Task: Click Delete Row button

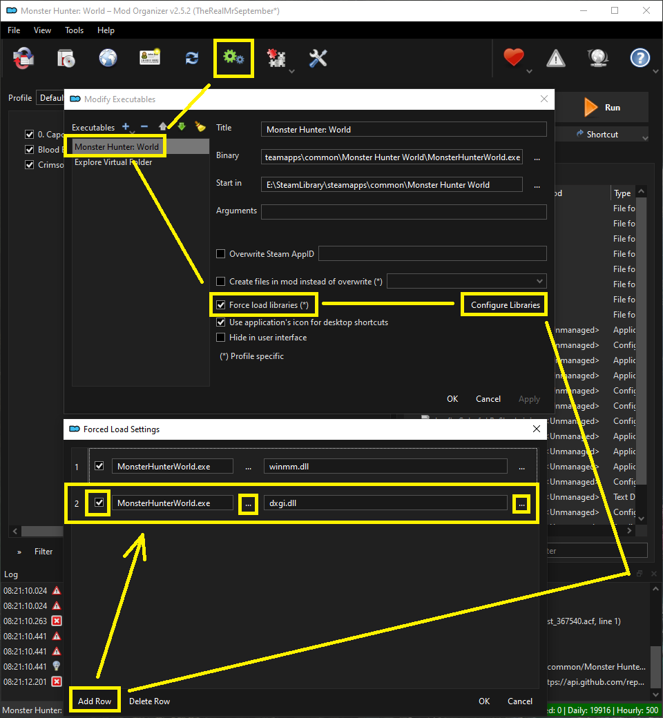Action: coord(149,701)
